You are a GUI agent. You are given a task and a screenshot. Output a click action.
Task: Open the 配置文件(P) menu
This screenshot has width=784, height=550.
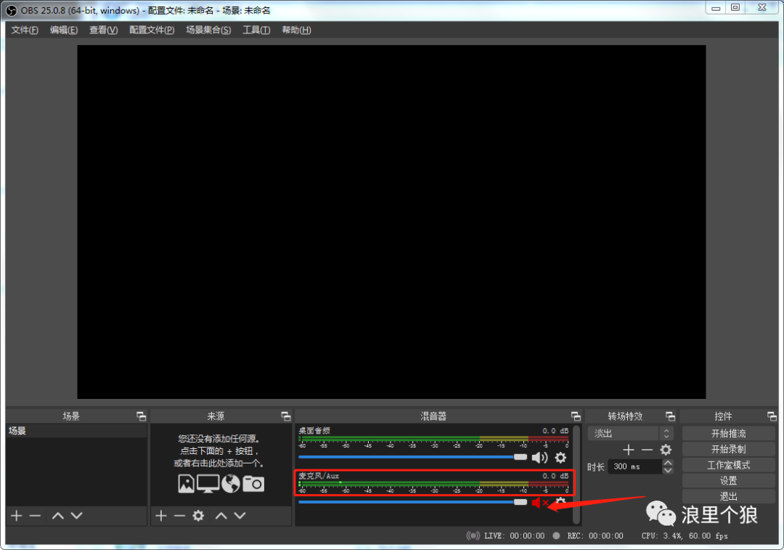(x=152, y=30)
